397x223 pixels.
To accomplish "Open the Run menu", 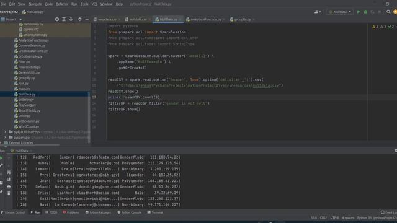I will (74, 4).
